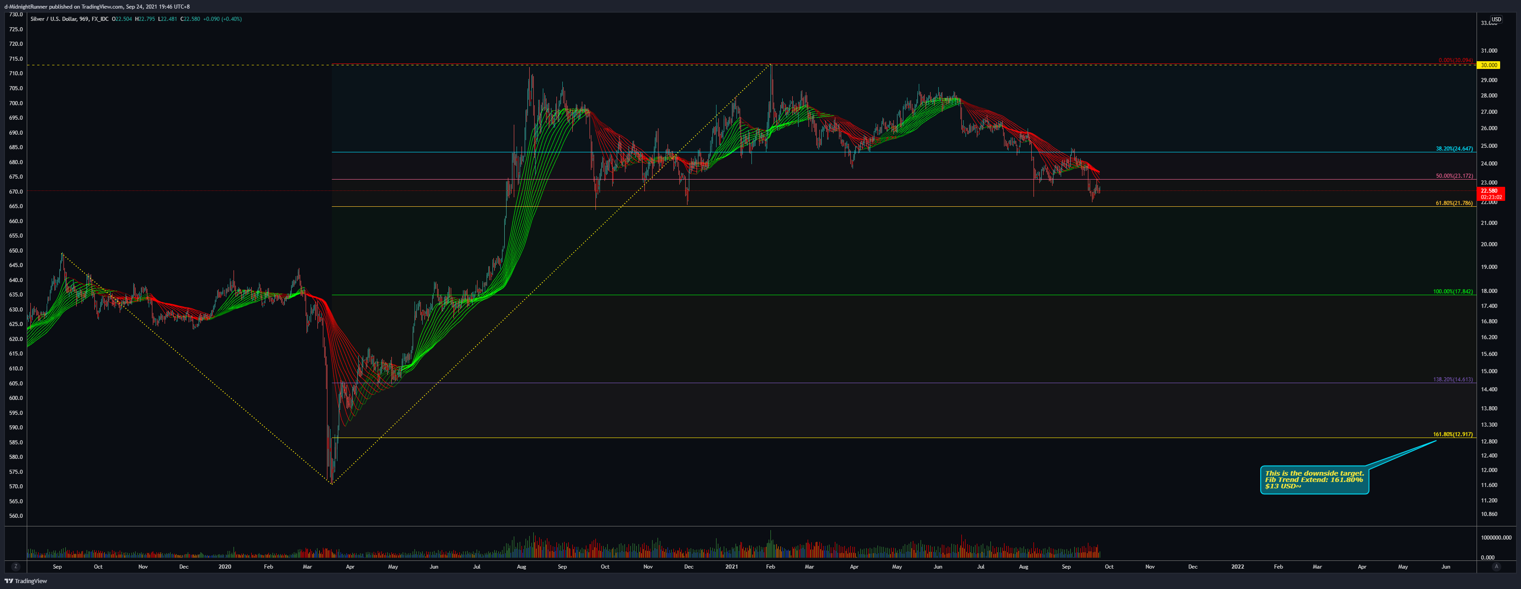Click the 2022 label on time axis
The width and height of the screenshot is (1521, 589).
pyautogui.click(x=1237, y=567)
